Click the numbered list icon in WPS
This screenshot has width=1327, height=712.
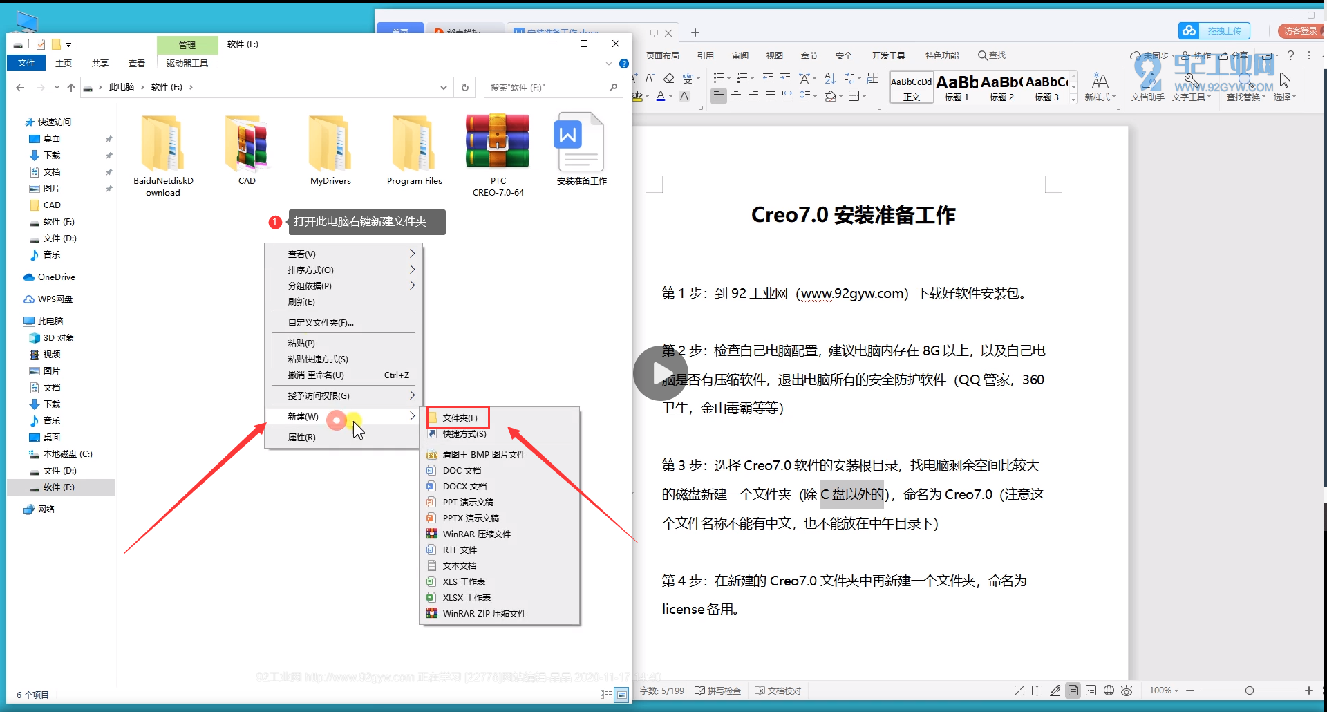click(x=744, y=78)
